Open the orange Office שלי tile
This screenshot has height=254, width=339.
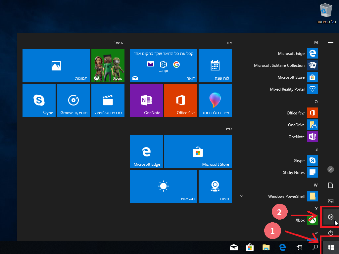coord(181,100)
